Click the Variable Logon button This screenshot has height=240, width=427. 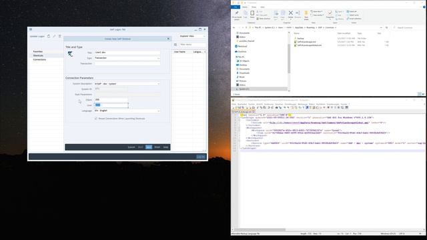click(37, 36)
